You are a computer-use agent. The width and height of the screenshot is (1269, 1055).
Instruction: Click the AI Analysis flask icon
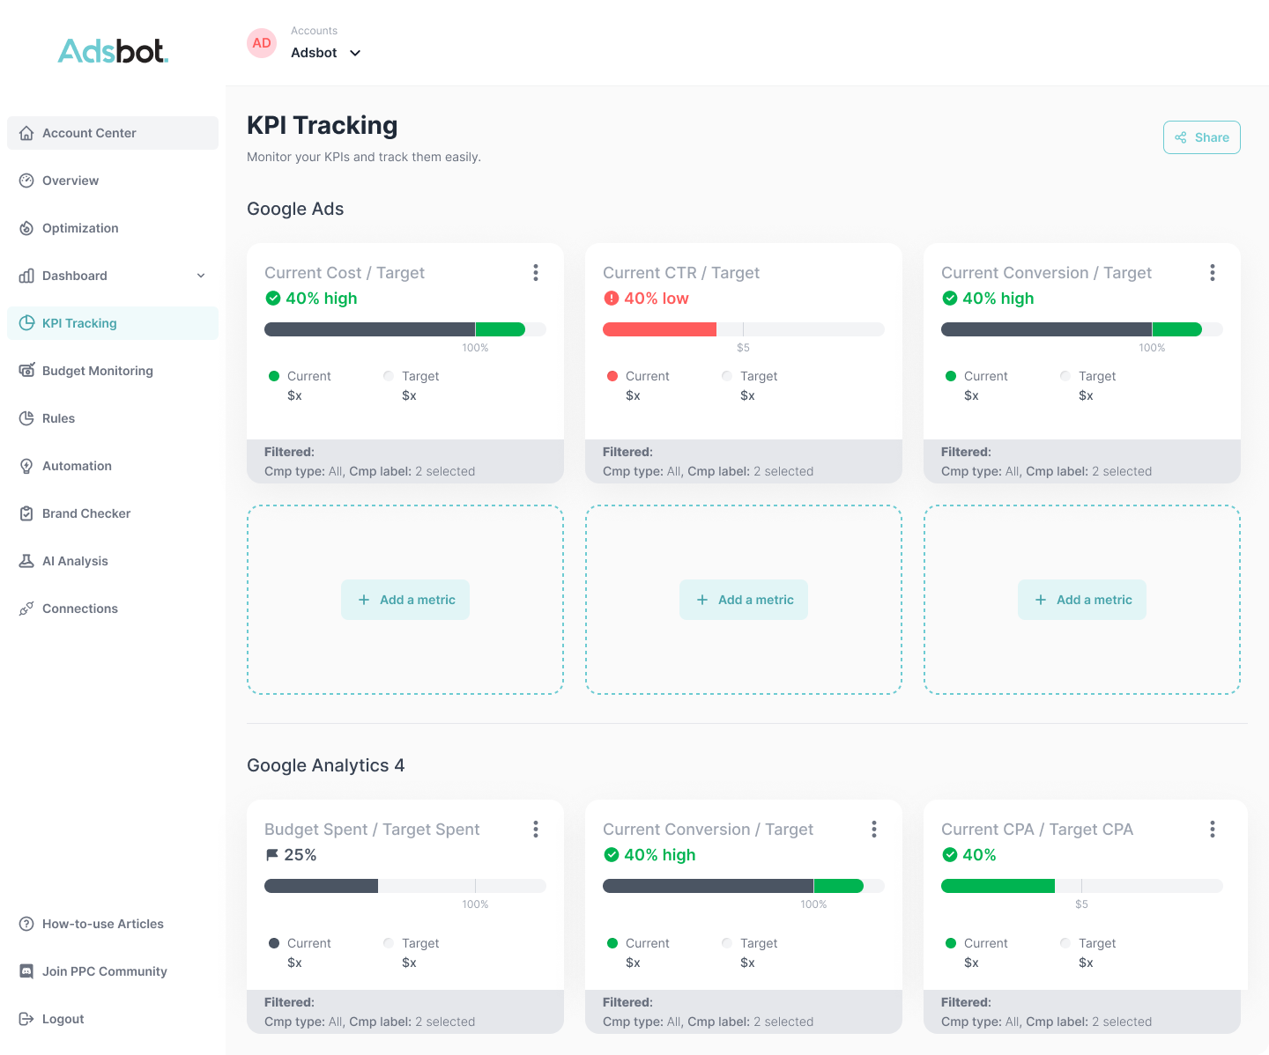(x=26, y=561)
